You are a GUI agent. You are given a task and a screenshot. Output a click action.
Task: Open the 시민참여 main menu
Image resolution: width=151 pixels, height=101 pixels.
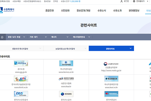[x=65, y=10]
